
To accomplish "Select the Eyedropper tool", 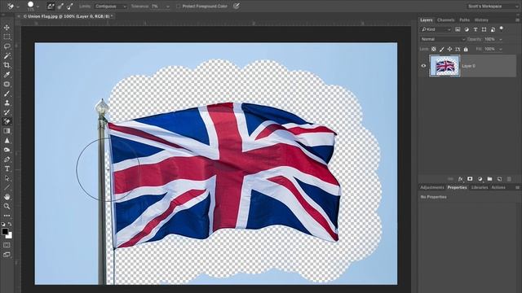I will [x=7, y=74].
